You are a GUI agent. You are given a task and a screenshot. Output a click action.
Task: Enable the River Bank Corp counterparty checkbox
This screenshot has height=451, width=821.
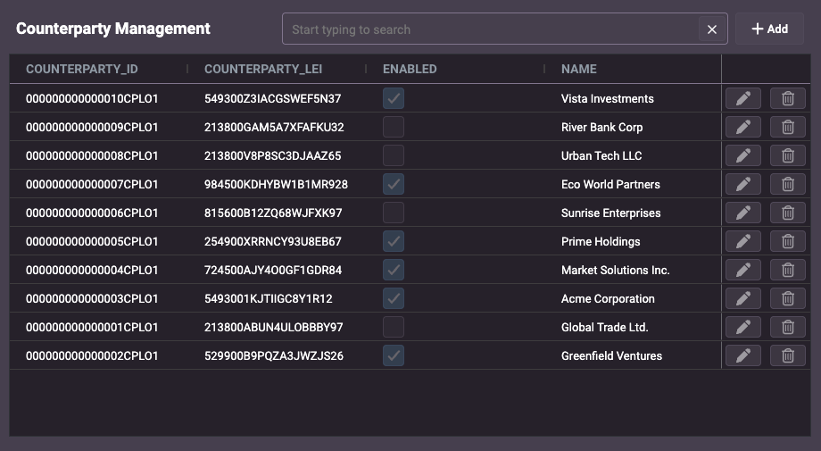[394, 128]
